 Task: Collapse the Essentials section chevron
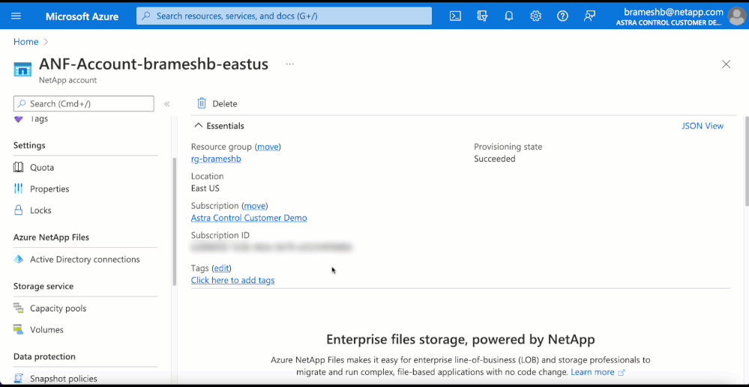click(x=199, y=126)
